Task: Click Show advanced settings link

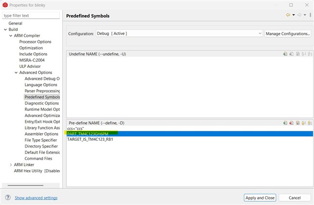Action: pos(36,198)
